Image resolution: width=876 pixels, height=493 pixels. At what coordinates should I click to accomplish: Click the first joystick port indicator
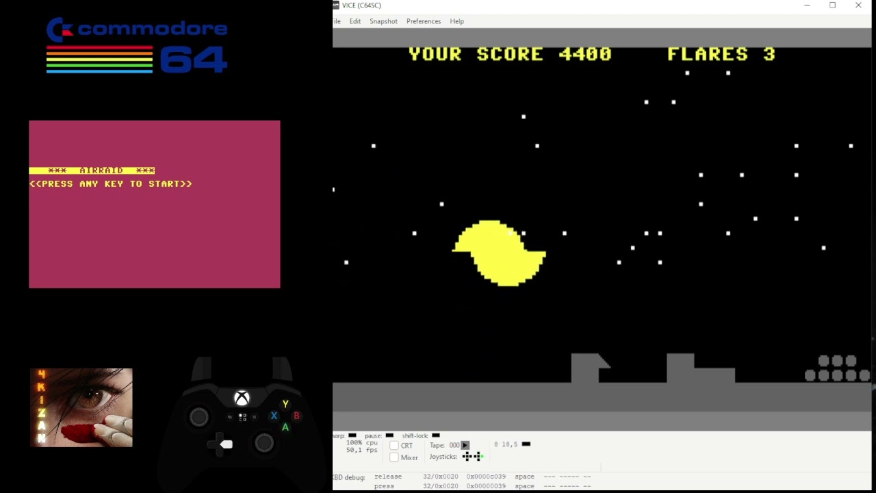click(467, 457)
